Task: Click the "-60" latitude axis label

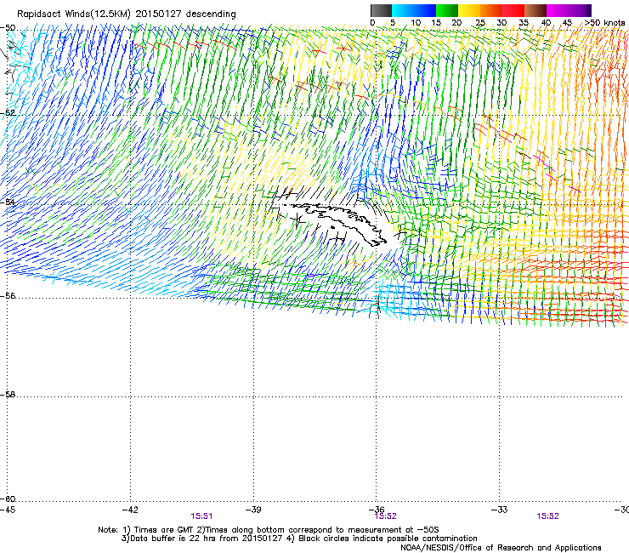Action: 8,499
